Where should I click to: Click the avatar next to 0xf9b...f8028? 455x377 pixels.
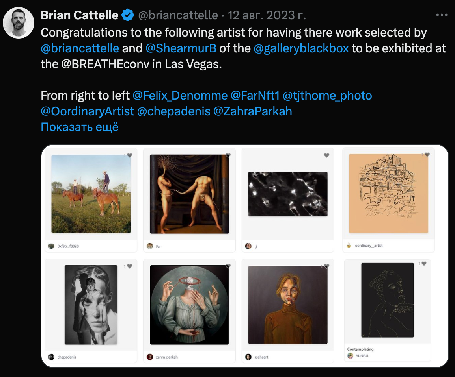pyautogui.click(x=51, y=246)
